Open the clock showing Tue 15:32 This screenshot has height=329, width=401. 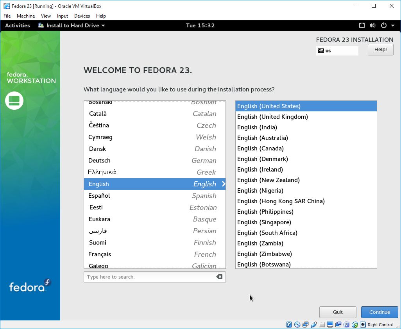[200, 25]
